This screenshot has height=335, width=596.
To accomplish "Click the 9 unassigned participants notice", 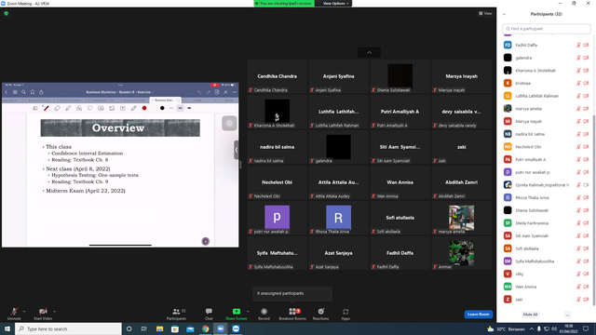I will pos(291,293).
